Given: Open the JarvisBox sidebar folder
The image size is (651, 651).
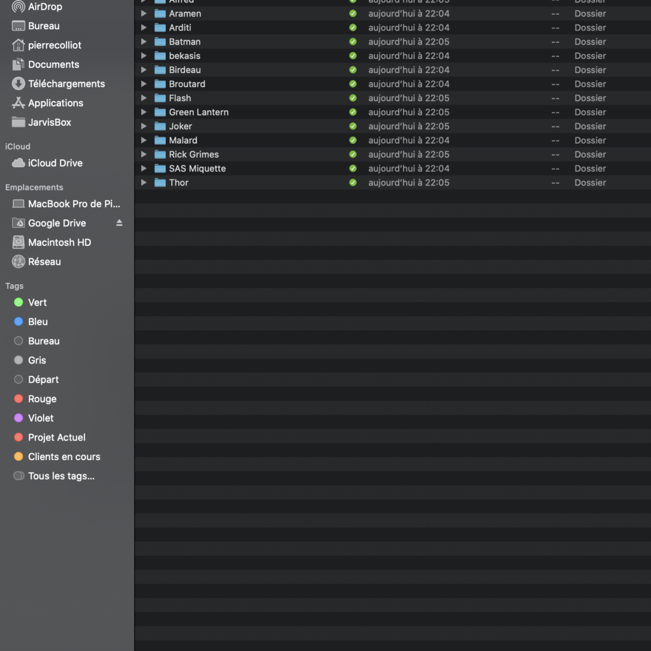Looking at the screenshot, I should pos(50,122).
